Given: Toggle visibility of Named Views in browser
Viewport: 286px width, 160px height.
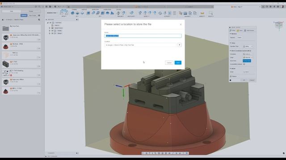Looking at the screenshot, I should [x=52, y=28].
